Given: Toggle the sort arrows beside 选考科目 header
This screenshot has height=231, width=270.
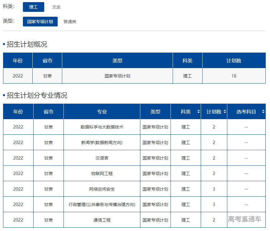Looking at the screenshot, I should pyautogui.click(x=263, y=112).
